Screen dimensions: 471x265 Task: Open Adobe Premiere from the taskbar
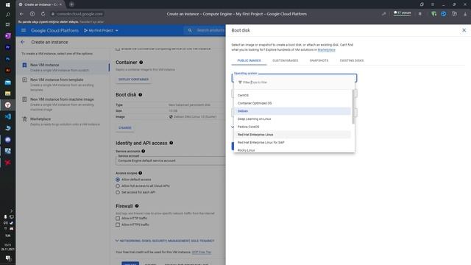[x=8, y=47]
